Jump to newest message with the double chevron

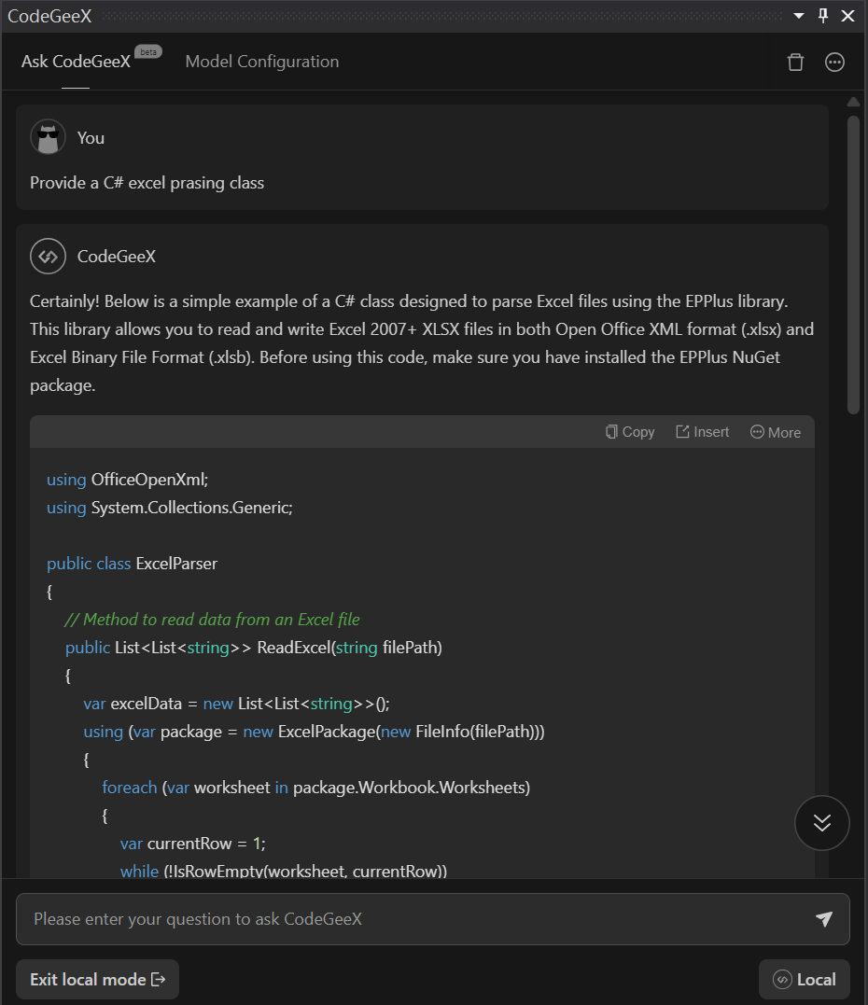[822, 823]
